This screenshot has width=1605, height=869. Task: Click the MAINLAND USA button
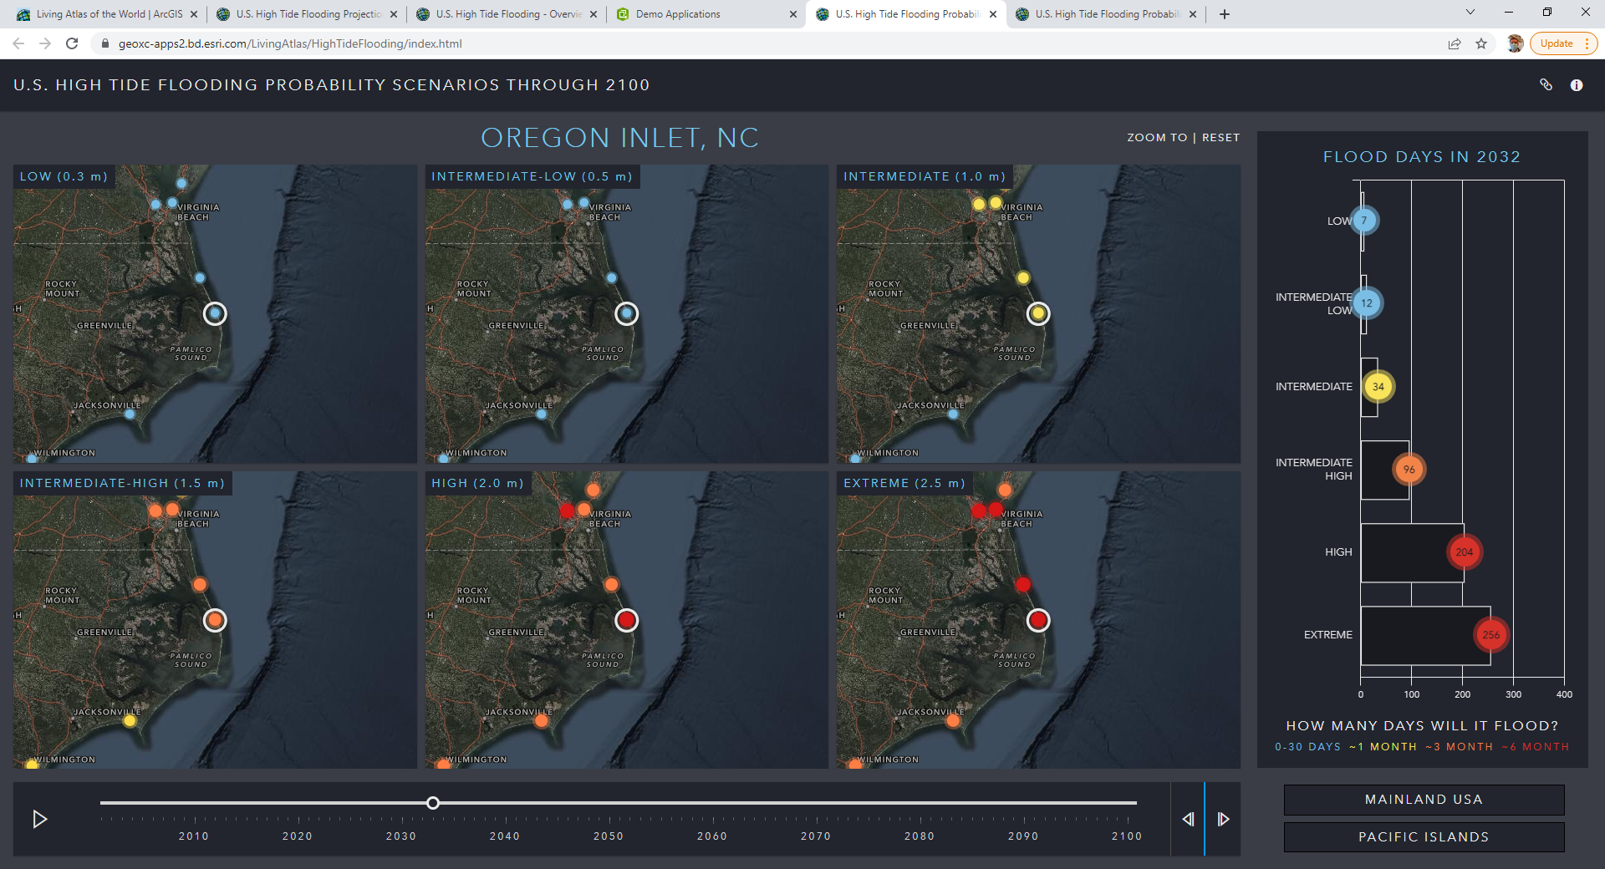point(1423,800)
